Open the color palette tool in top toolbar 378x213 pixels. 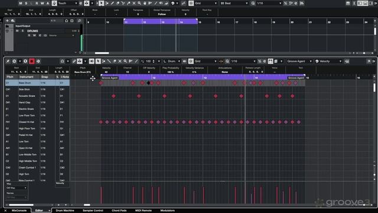[172, 3]
